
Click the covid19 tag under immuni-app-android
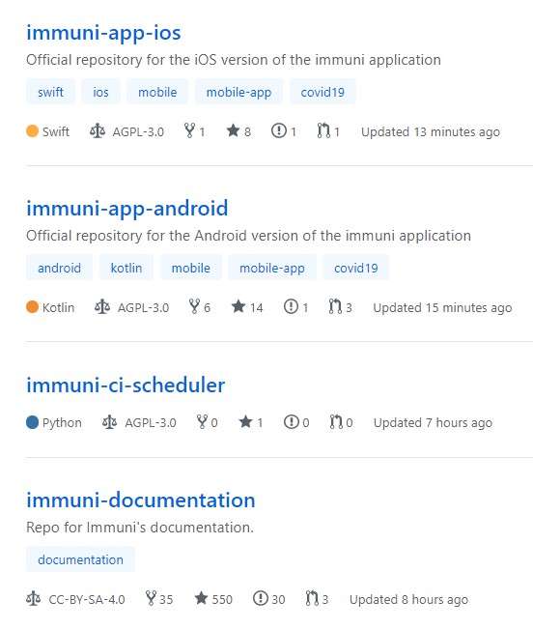pyautogui.click(x=356, y=268)
